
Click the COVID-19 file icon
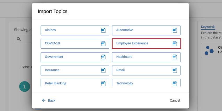(103, 44)
